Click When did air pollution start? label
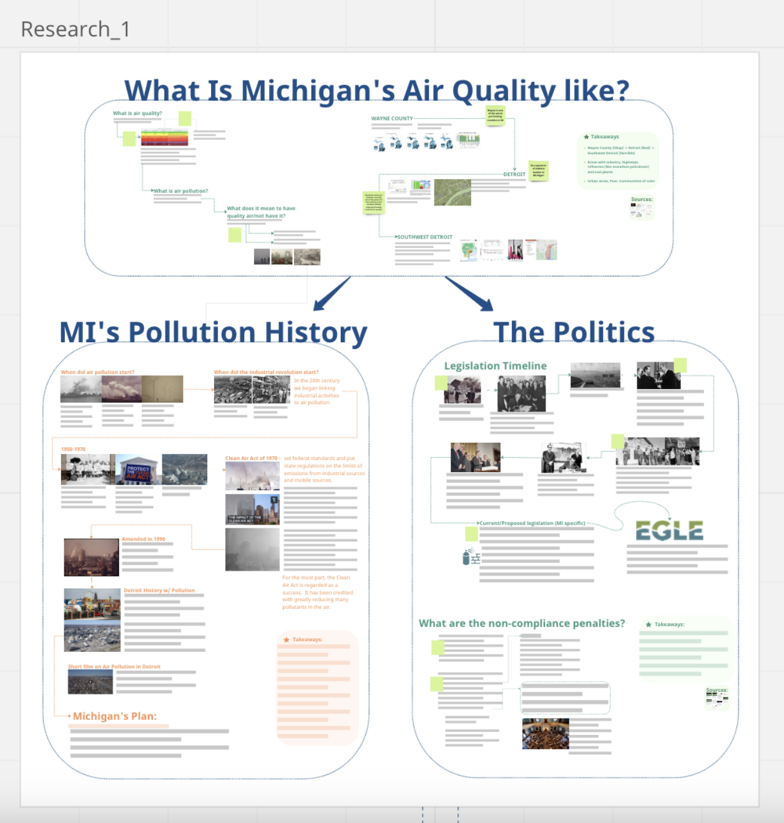Image resolution: width=784 pixels, height=823 pixels. coord(97,372)
